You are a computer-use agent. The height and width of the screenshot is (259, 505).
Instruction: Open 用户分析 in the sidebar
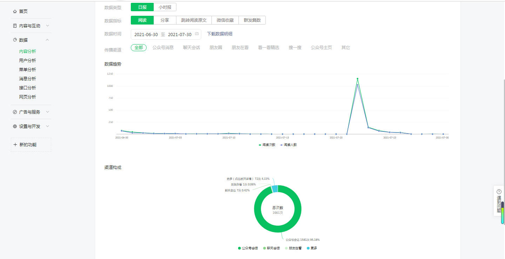tap(27, 61)
